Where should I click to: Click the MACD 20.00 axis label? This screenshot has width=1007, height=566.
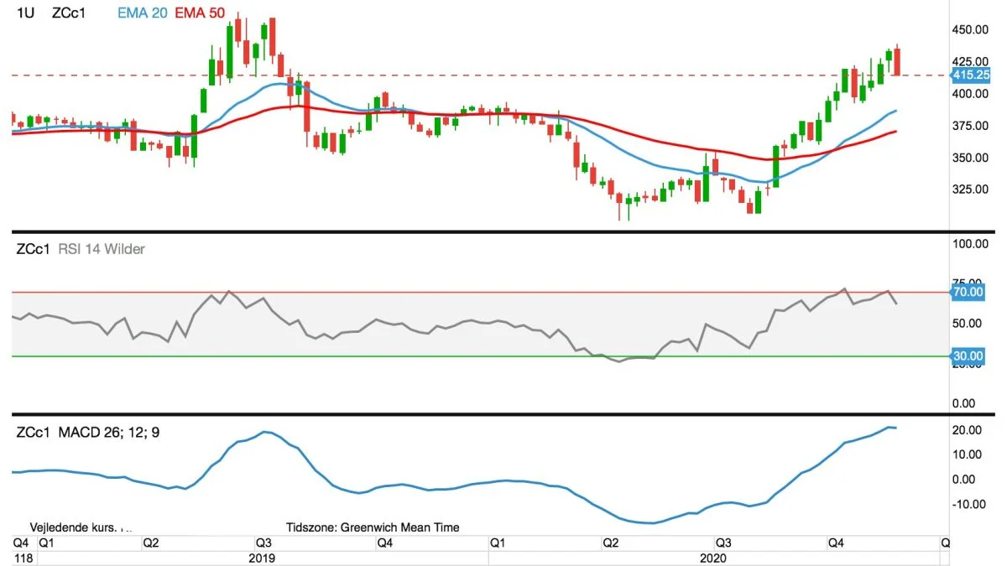point(968,430)
